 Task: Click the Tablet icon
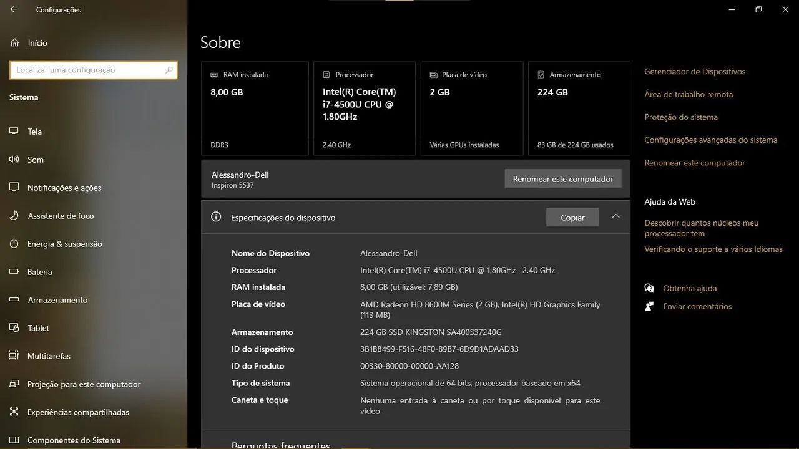[14, 328]
